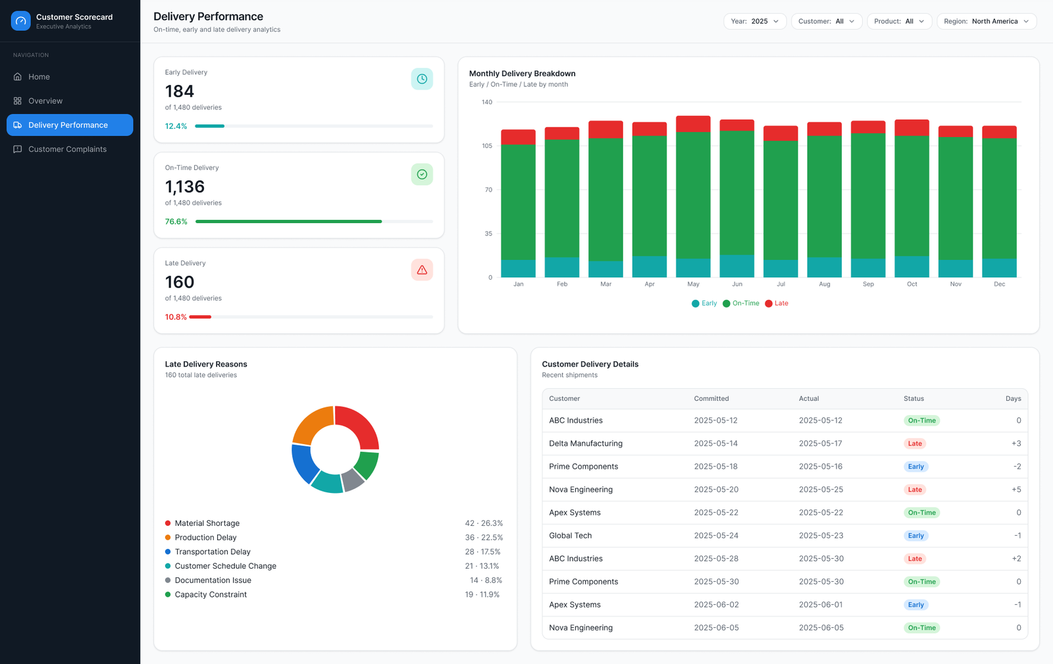Open Customer Complaints in the sidebar
This screenshot has height=664, width=1053.
pos(70,149)
